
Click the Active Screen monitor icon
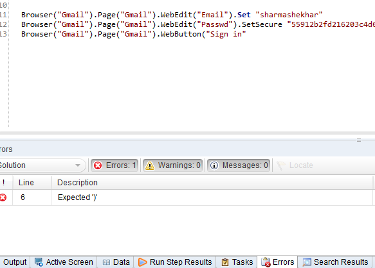[x=39, y=262]
